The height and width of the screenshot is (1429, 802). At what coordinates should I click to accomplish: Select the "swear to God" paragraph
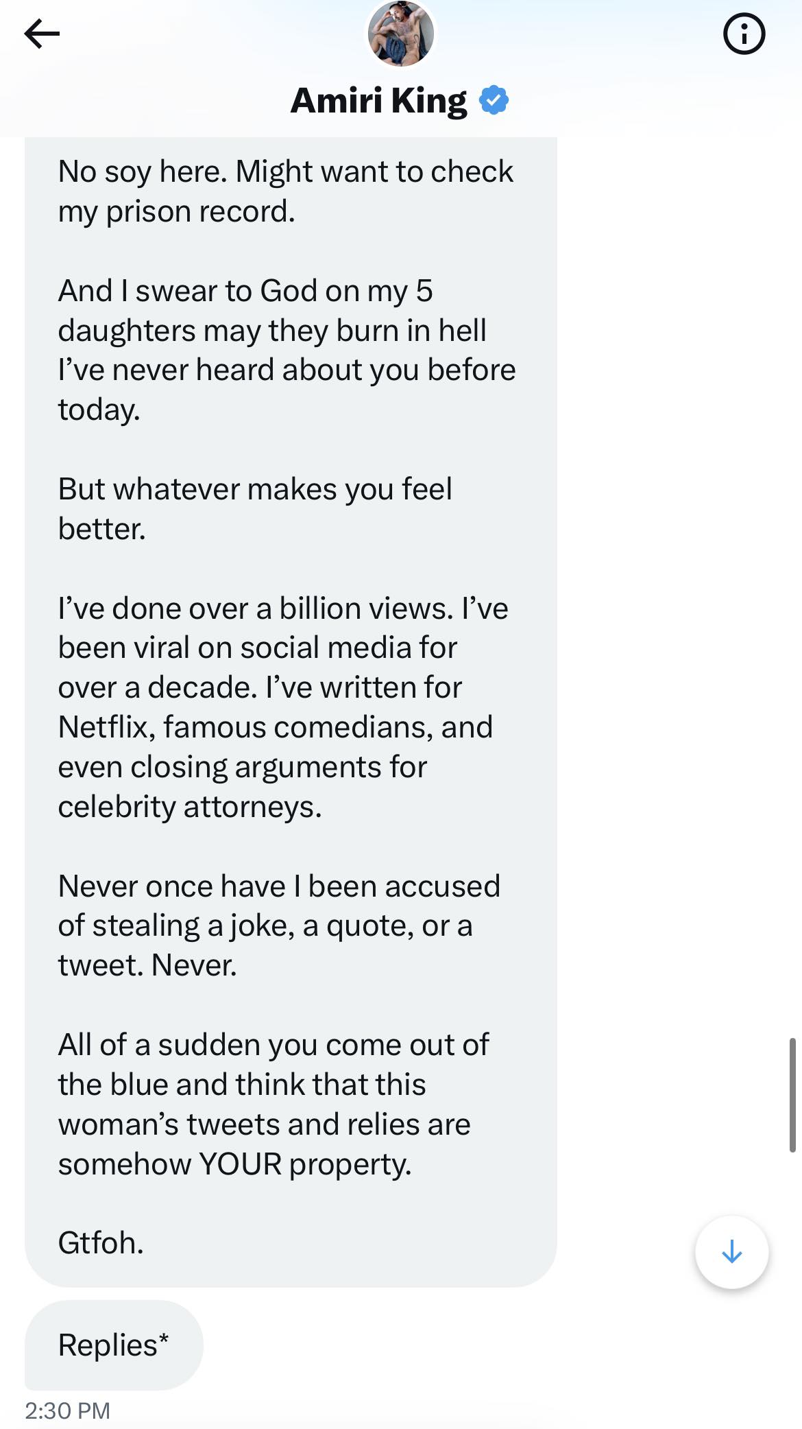click(x=286, y=350)
